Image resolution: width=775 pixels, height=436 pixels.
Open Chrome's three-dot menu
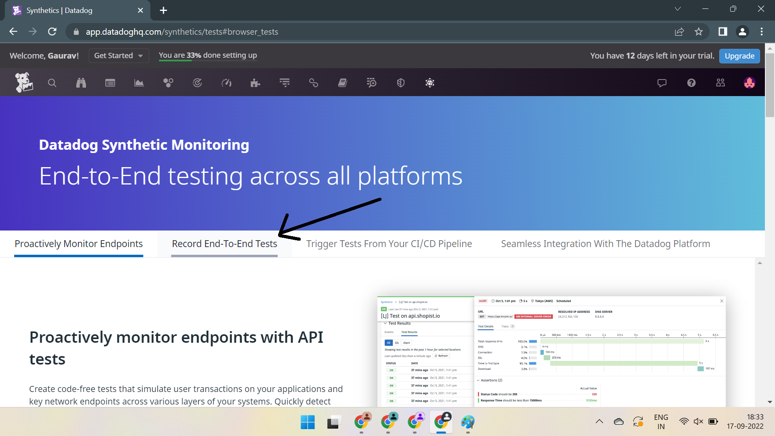pyautogui.click(x=762, y=31)
